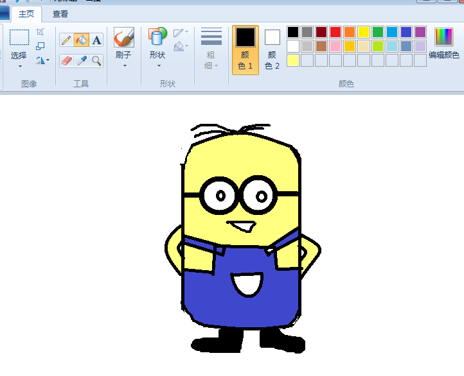Open 编辑颜色 color editor
The width and height of the screenshot is (464, 376).
click(443, 44)
